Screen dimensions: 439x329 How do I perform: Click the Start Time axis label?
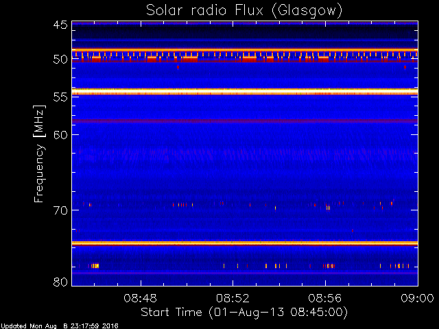(x=244, y=312)
